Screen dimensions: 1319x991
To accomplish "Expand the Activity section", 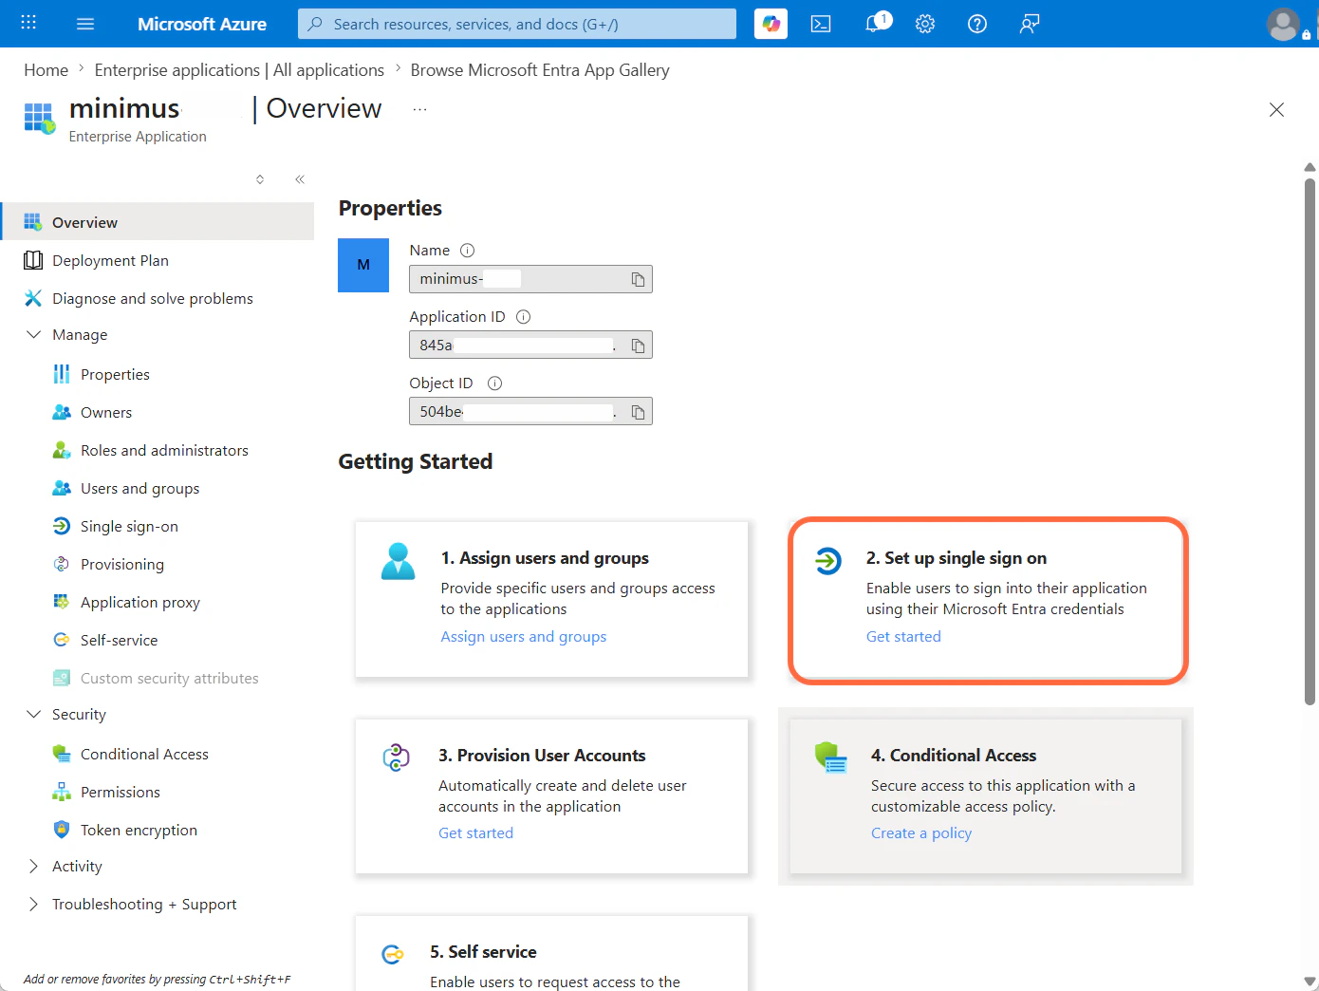I will pyautogui.click(x=34, y=866).
